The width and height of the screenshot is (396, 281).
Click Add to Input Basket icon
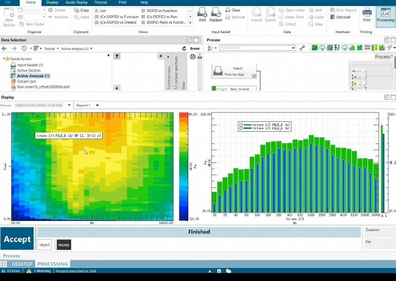click(202, 12)
